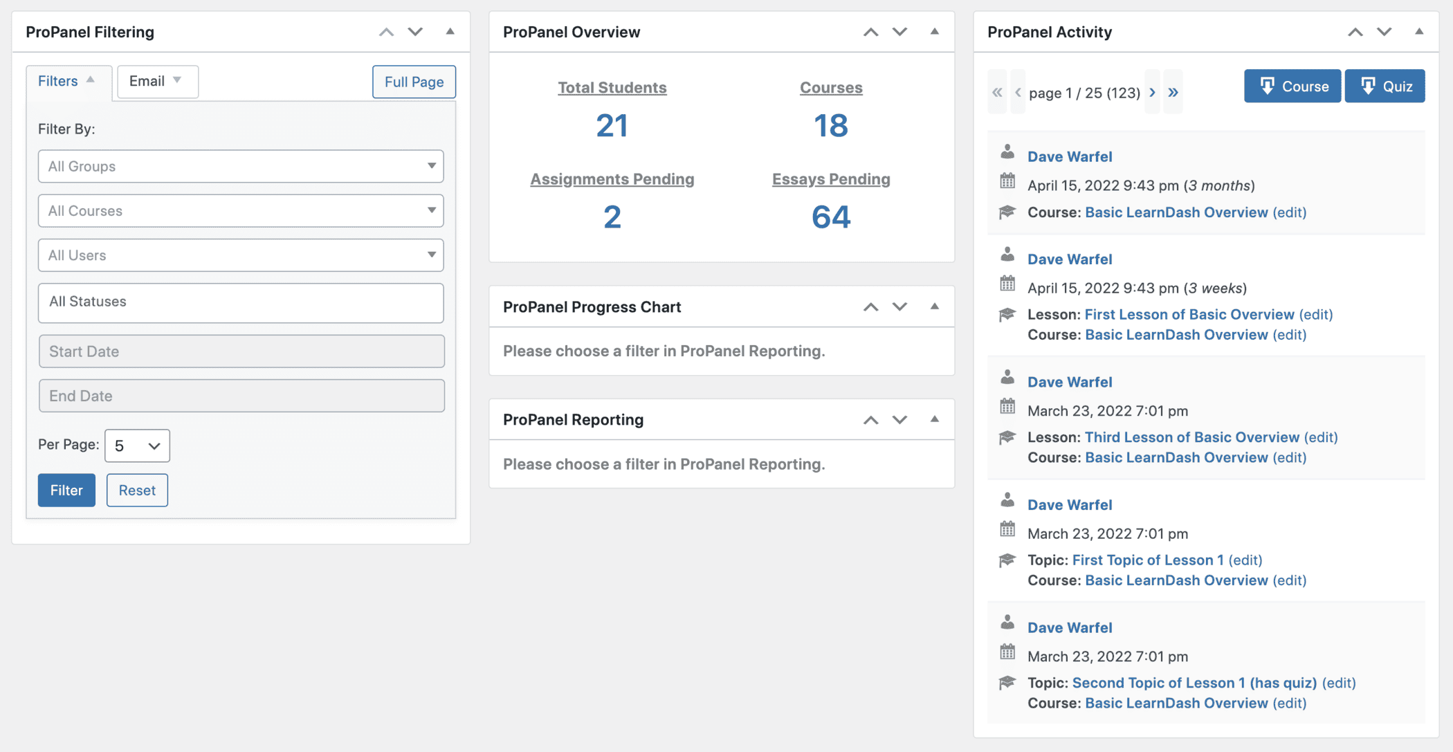
Task: Jump to the last page with double-arrow icon
Action: (x=1173, y=92)
